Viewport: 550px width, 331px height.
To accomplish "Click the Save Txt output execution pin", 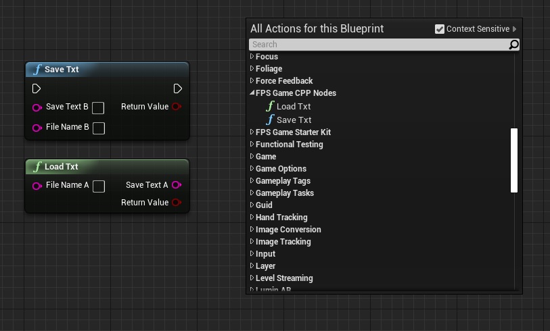I will coord(177,88).
